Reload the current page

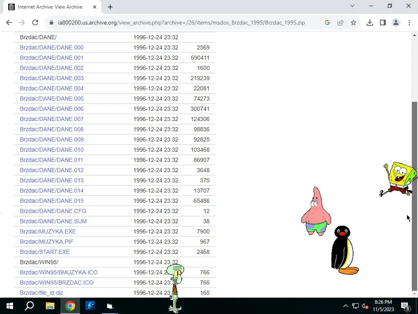35,23
